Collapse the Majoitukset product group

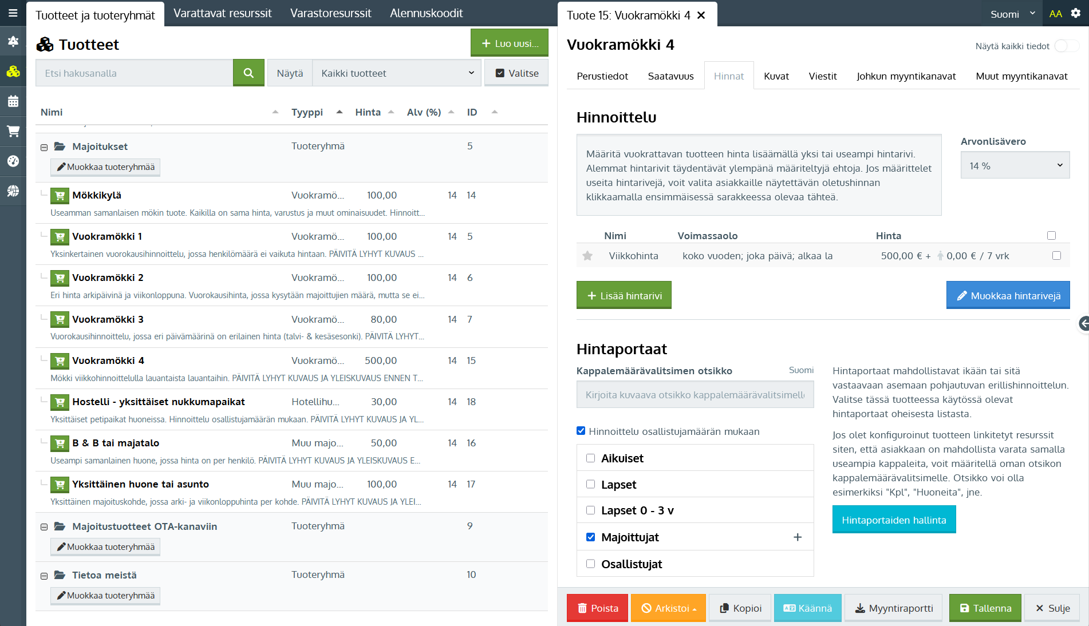[x=44, y=147]
